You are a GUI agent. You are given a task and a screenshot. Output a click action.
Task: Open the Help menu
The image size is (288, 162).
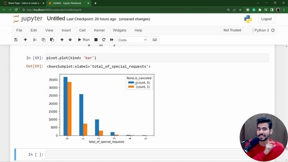coord(138,30)
